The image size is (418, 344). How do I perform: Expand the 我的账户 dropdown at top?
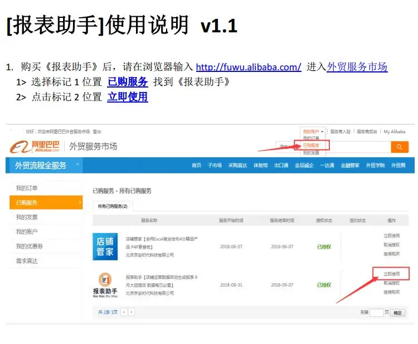click(313, 132)
